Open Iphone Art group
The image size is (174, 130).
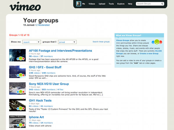[36, 117]
